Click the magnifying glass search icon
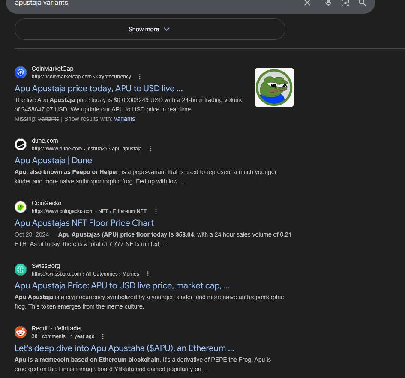 point(363,3)
